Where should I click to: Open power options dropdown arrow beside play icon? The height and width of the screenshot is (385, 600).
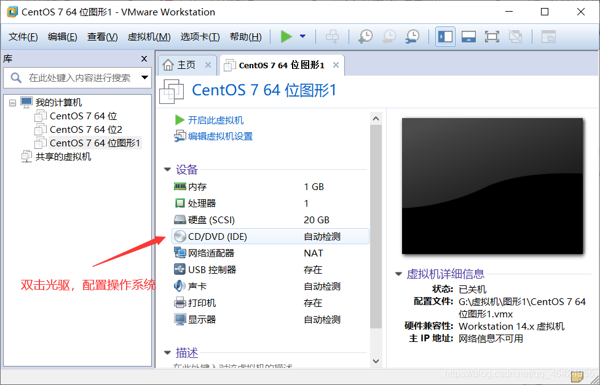[x=302, y=37]
